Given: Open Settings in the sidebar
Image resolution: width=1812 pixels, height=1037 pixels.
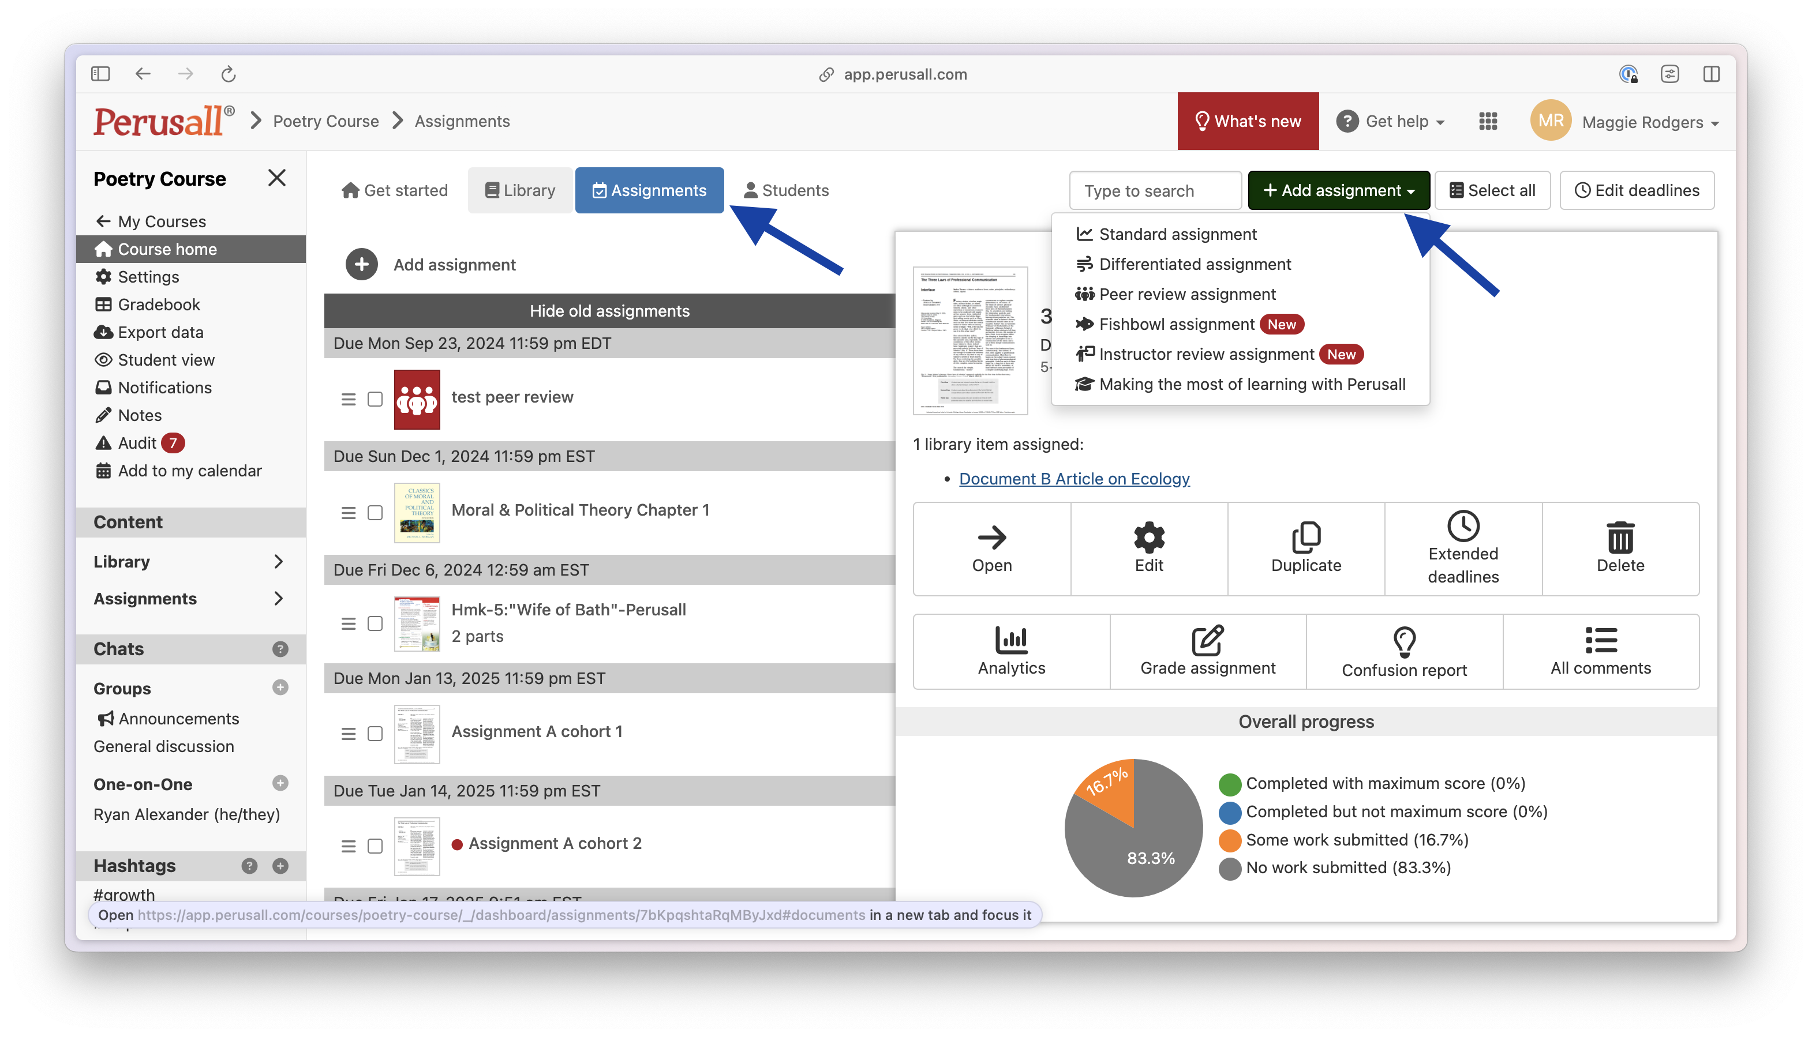Looking at the screenshot, I should (148, 276).
